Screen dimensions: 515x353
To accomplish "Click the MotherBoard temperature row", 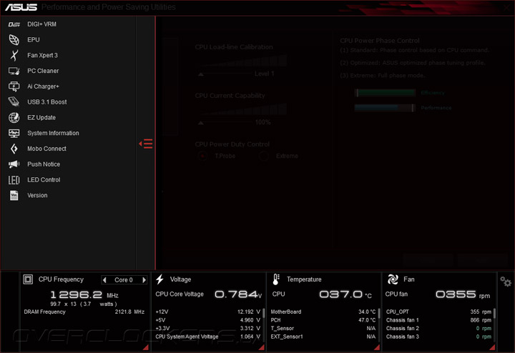I will pos(323,312).
